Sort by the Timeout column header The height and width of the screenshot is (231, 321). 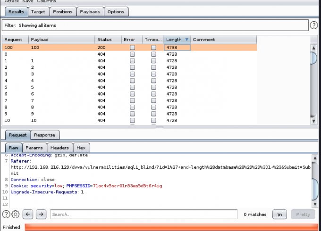tap(153, 40)
